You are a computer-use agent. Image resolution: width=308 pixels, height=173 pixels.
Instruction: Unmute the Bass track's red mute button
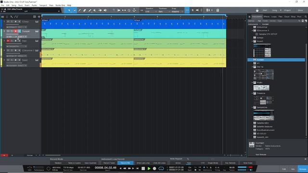click(8, 41)
